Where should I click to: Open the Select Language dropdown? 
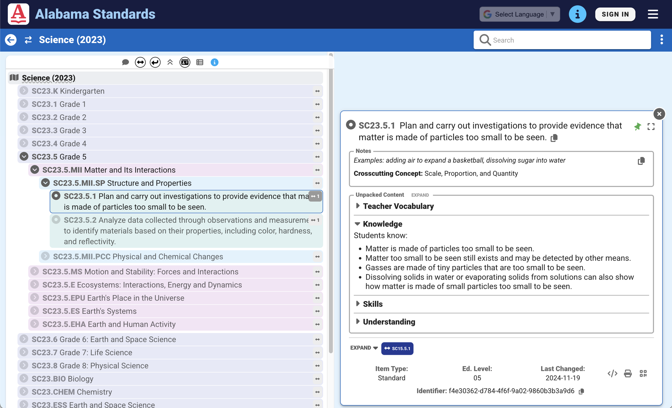[x=519, y=14]
